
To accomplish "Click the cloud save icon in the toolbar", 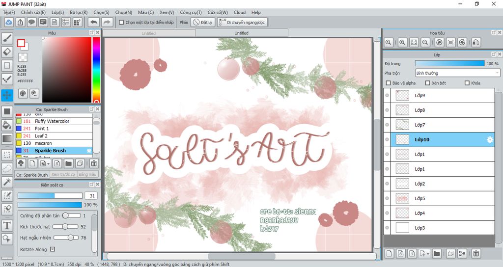I will pos(9,23).
